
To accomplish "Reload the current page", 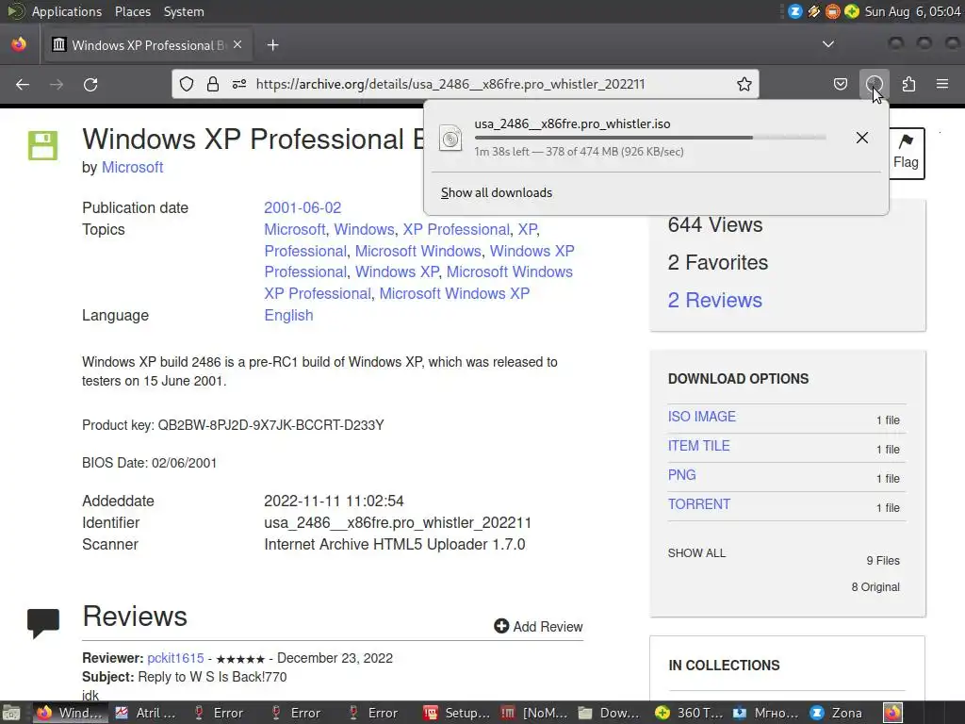I will (x=90, y=84).
